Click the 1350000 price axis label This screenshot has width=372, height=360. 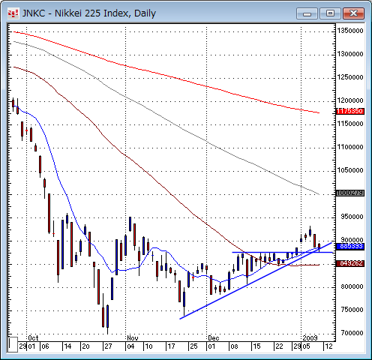[350, 31]
